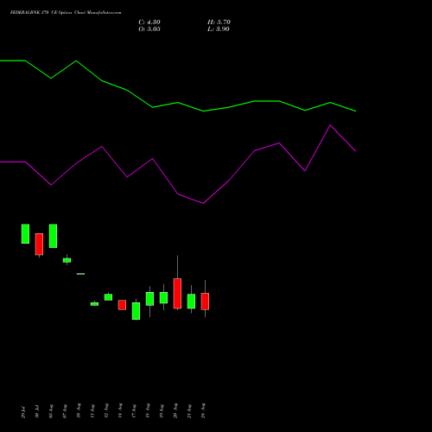This screenshot has width=432, height=432.
Task: Click the open price value O: 5.05
Action: [x=149, y=29]
